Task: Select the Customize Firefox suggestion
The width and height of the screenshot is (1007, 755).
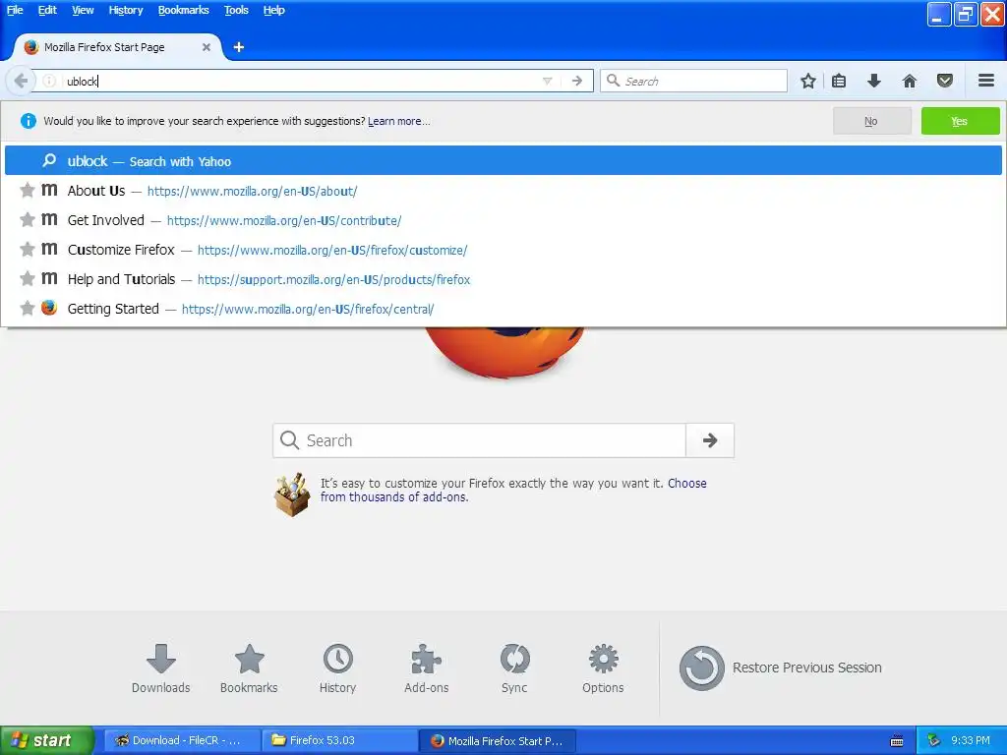Action: tap(503, 250)
